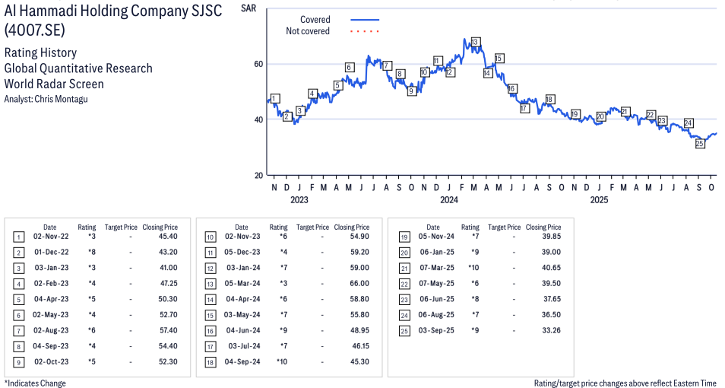This screenshot has width=725, height=388.
Task: Click chart marker 18 on the price line
Action: [549, 99]
